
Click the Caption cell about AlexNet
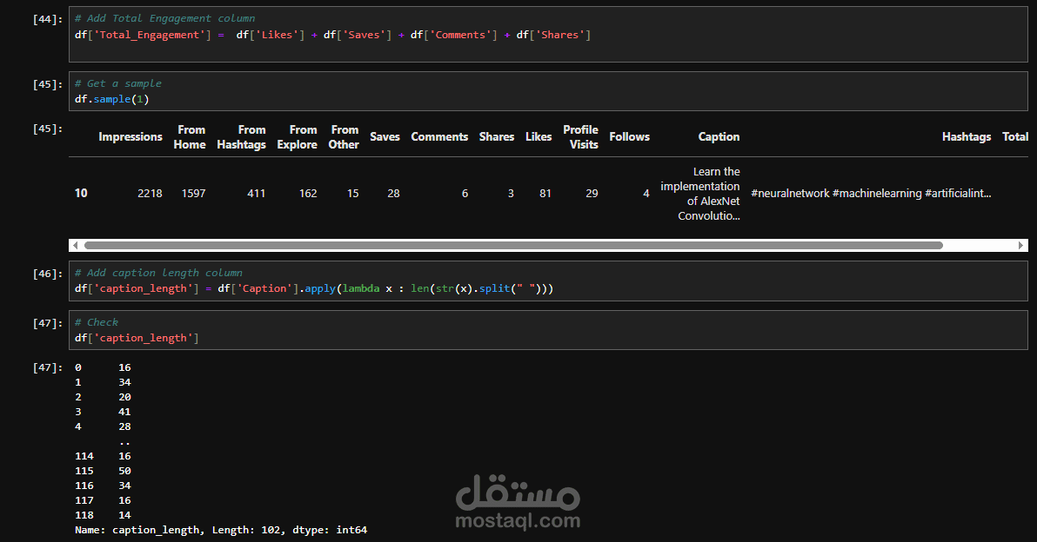[x=700, y=194]
